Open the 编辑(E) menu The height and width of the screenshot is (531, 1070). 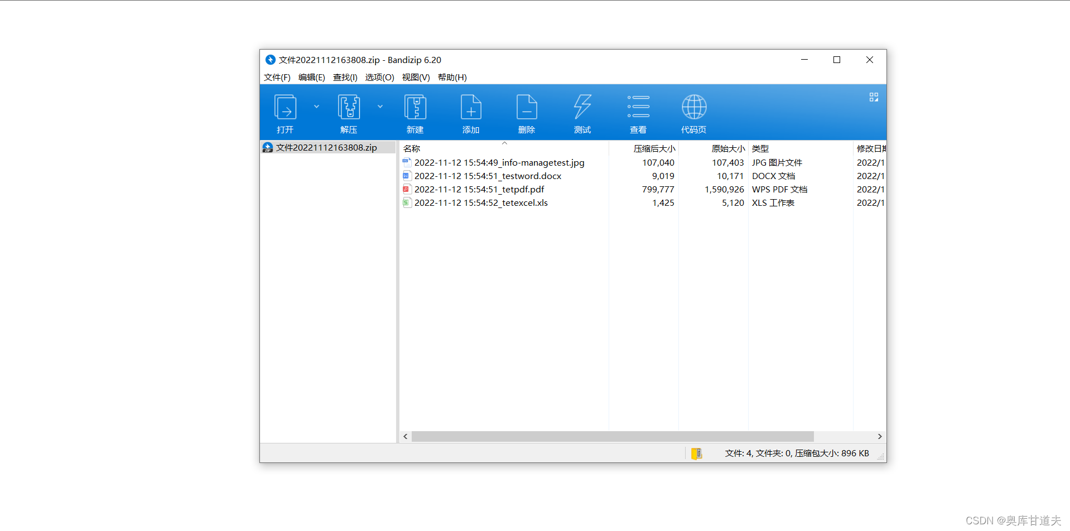[312, 78]
